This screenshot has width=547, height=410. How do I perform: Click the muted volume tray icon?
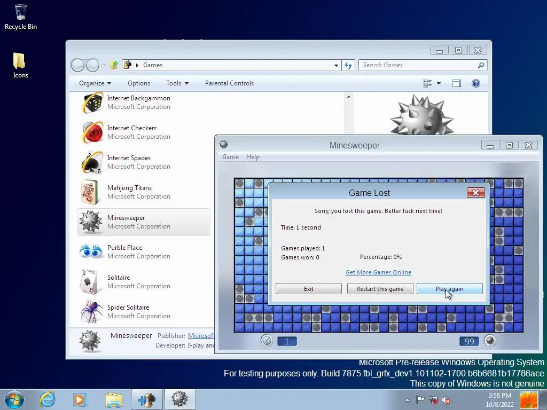click(x=446, y=400)
